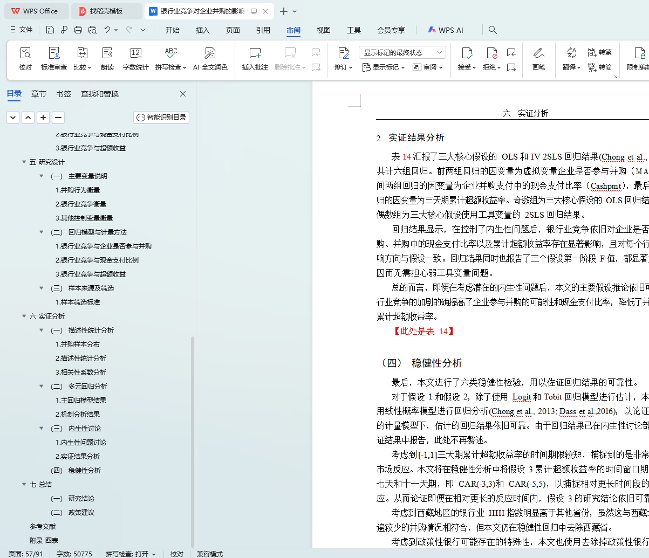Viewport: 649px width, 558px height.
Task: Collapse (三) 内生性讨论 subsection
Action: point(42,428)
